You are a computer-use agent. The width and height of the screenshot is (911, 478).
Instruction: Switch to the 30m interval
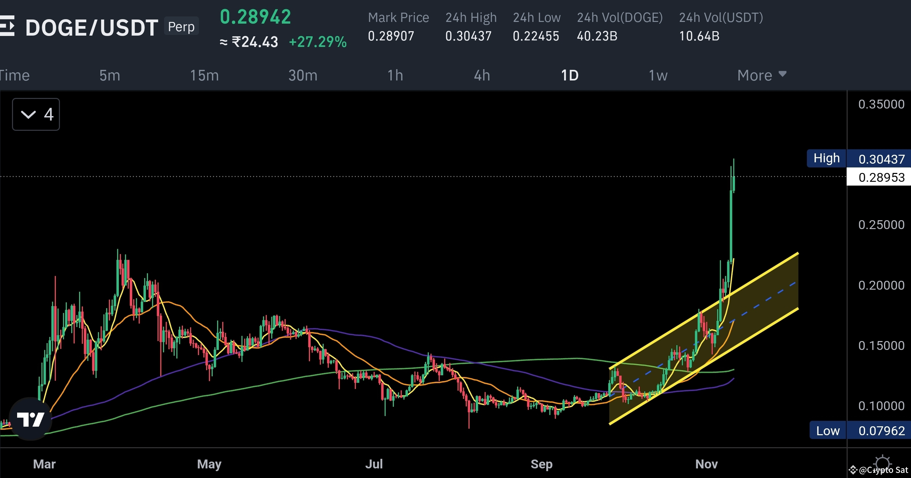click(303, 75)
